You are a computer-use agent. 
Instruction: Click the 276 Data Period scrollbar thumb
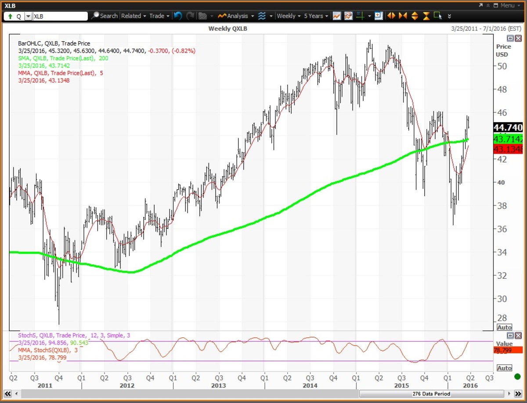[430, 394]
